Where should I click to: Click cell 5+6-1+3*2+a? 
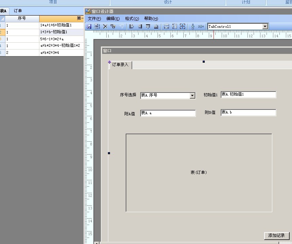(x=61, y=39)
